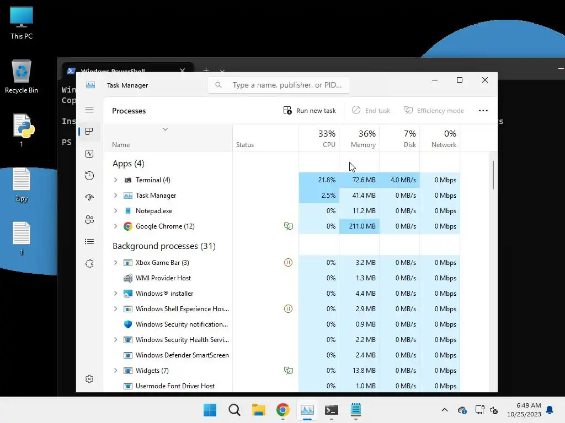
Task: Open File Explorer from taskbar
Action: [258, 410]
